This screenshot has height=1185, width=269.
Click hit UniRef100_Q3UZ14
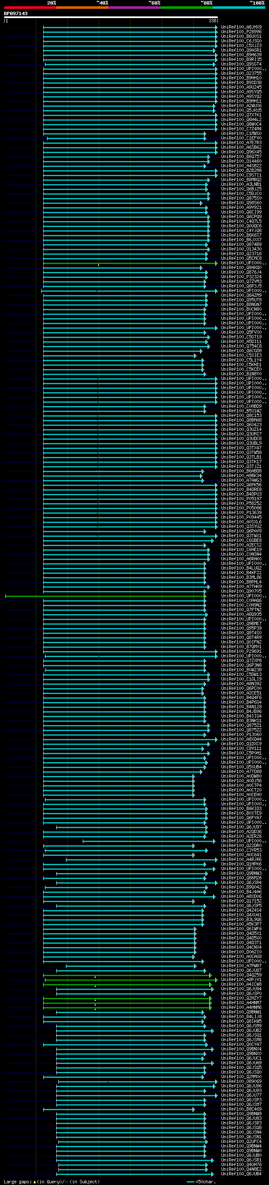241,430
